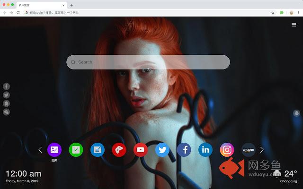Open the 24° Chongqing weather widget
This screenshot has width=303, height=189.
coord(289,175)
